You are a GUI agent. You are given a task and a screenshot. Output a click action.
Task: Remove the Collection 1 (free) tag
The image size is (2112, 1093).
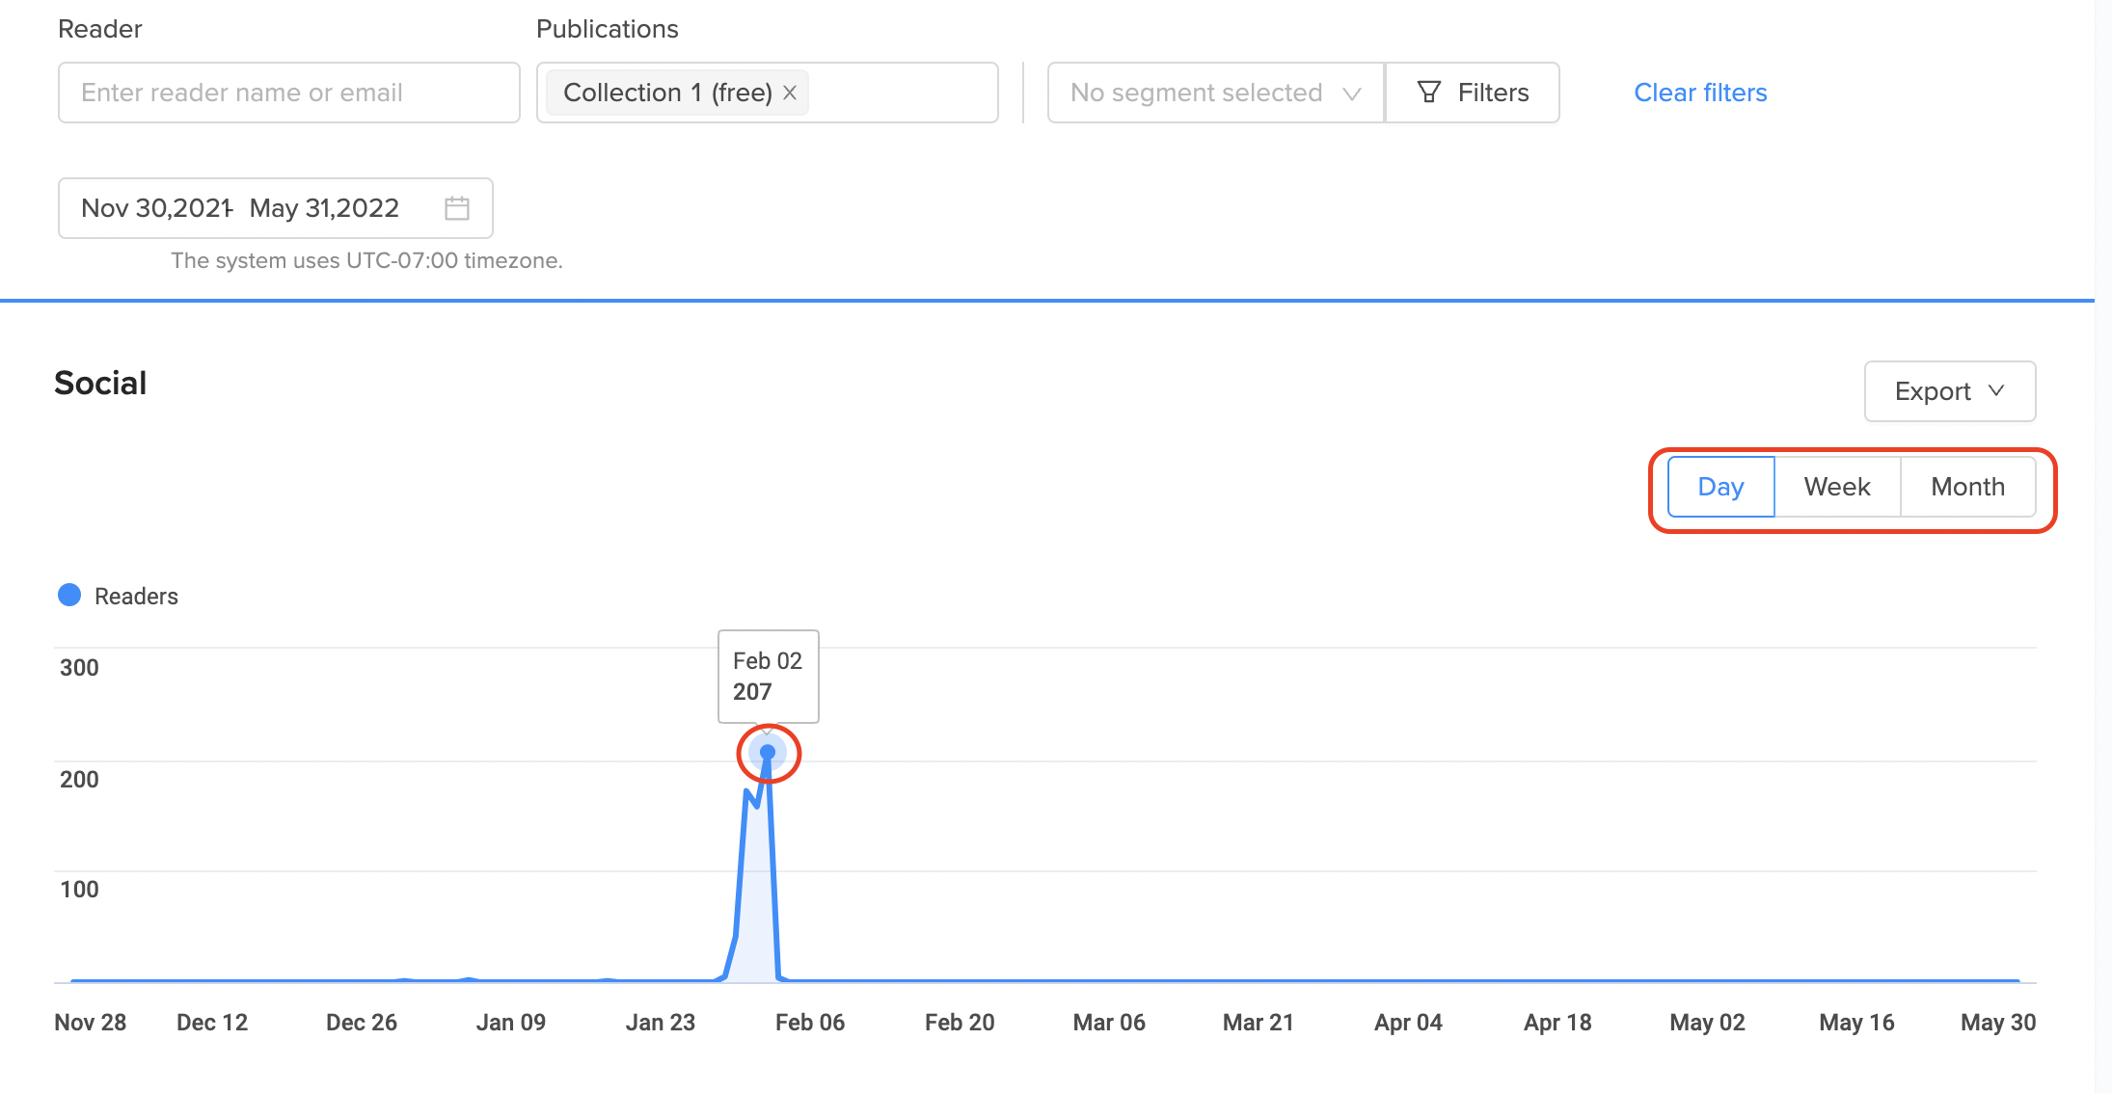click(x=790, y=93)
